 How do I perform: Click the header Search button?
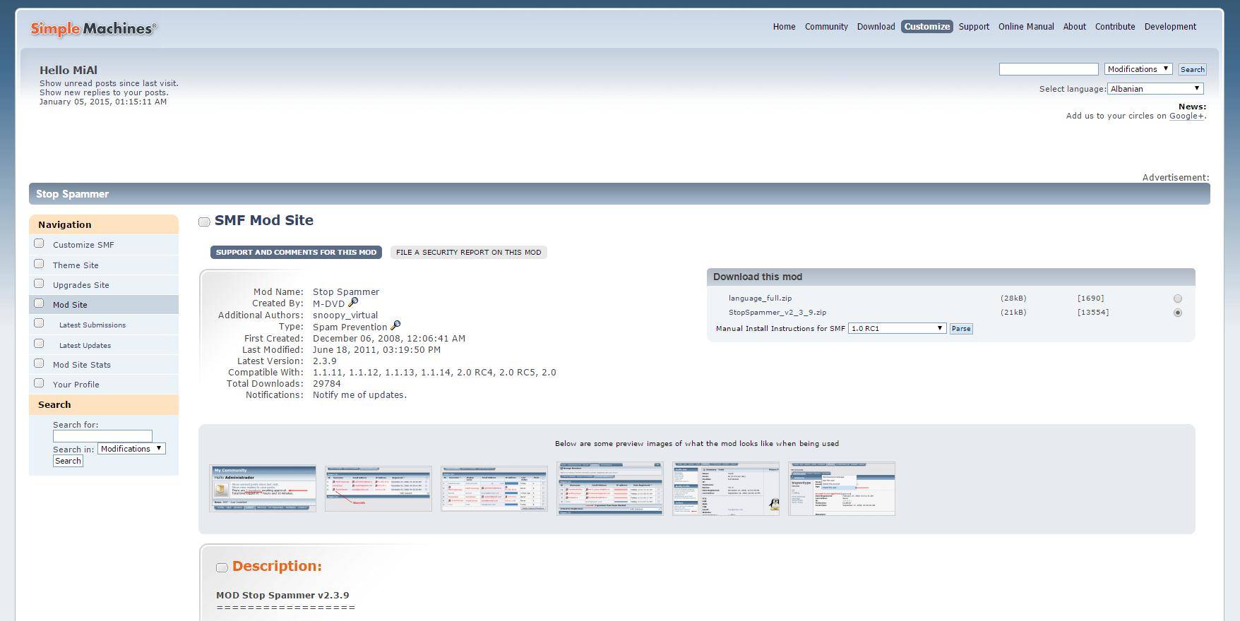pos(1192,69)
